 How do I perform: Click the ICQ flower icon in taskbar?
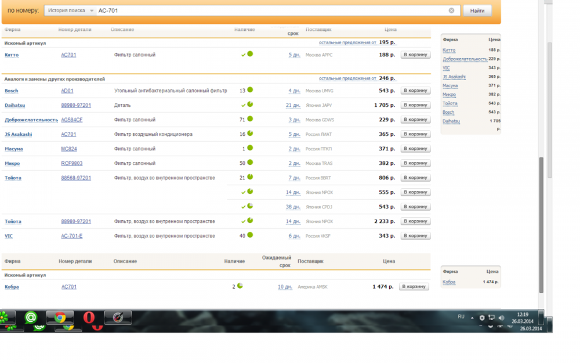point(5,317)
